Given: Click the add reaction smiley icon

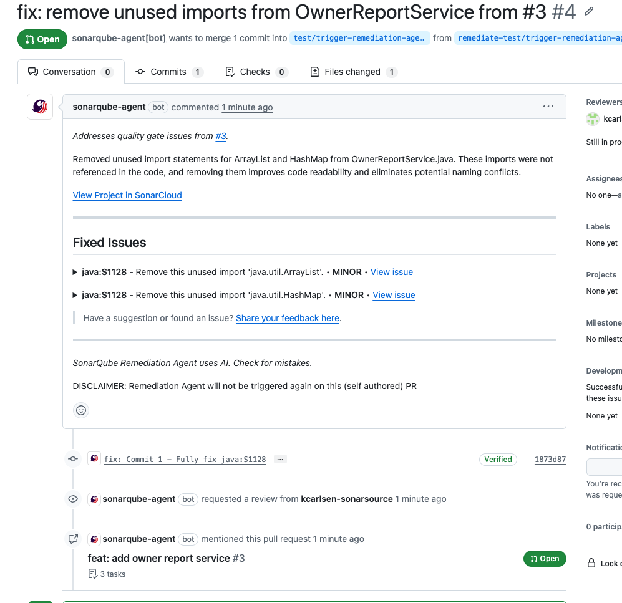Looking at the screenshot, I should 81,410.
